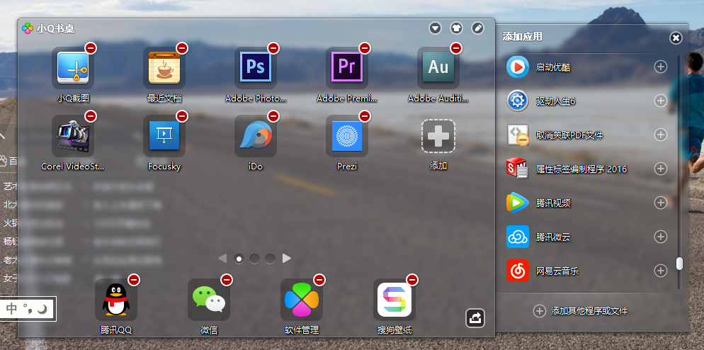Image resolution: width=704 pixels, height=350 pixels.
Task: Open 搜狗壁纸 from the dock
Action: click(394, 300)
